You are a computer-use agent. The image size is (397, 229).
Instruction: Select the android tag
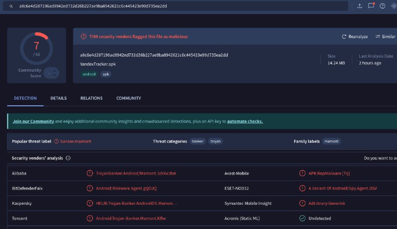pyautogui.click(x=89, y=74)
